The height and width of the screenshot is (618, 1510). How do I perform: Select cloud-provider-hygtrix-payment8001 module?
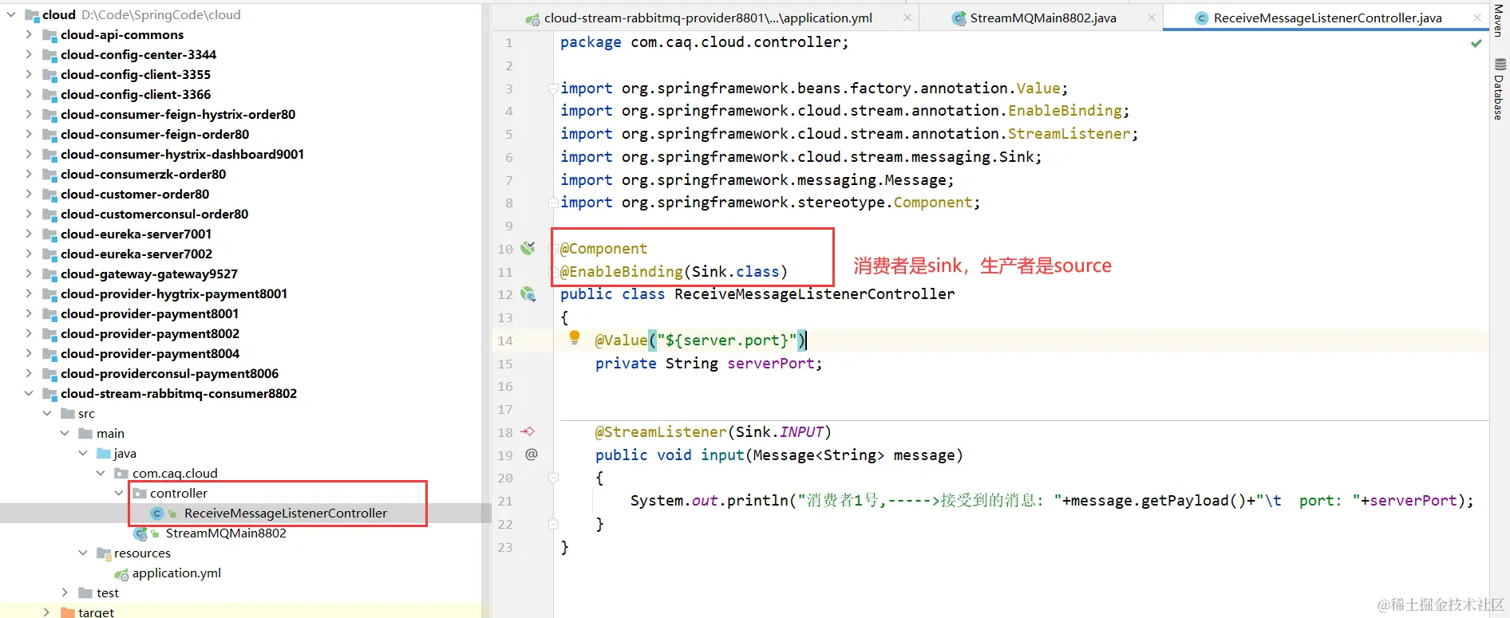174,293
